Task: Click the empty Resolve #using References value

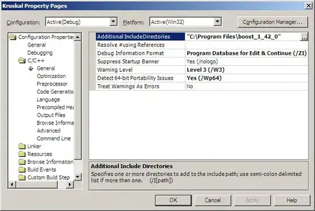Action: point(247,45)
